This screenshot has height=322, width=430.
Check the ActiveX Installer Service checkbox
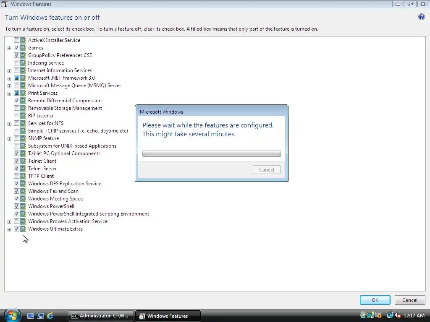click(16, 40)
